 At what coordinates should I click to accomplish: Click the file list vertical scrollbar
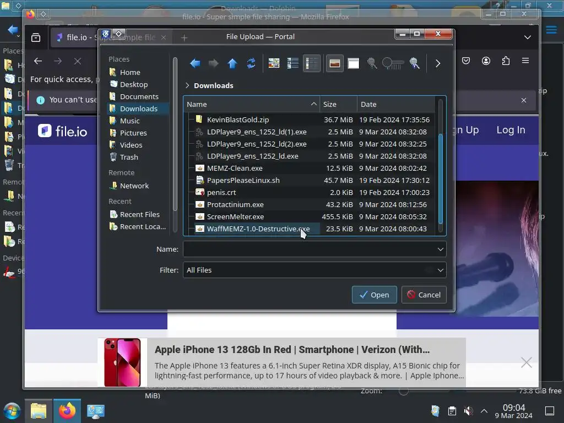[x=440, y=178]
